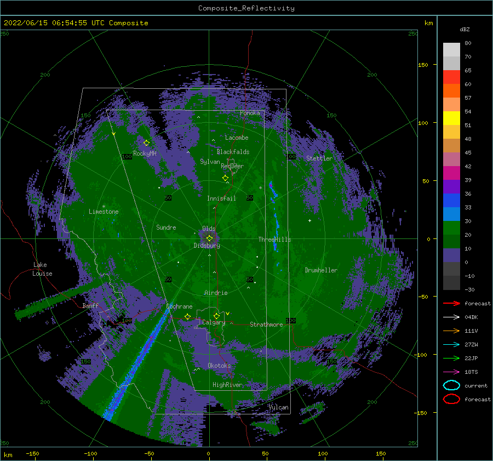Image resolution: width=493 pixels, height=461 pixels.
Task: Click the green 22JP arrow legend icon
Action: [x=451, y=358]
